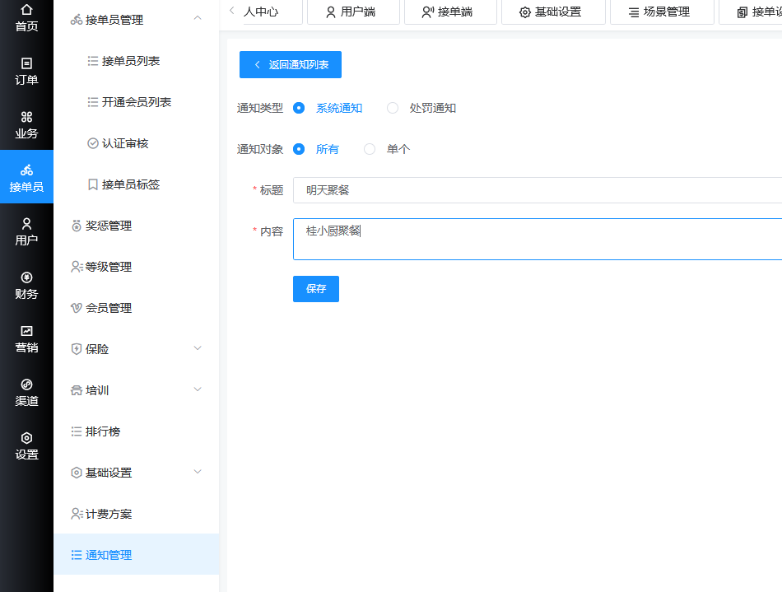Screen dimensions: 782x592
Task: Expand the 基础设置 submenu chevron
Action: 198,471
